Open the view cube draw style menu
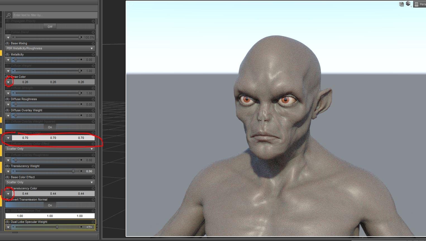Screen dimensions: 426x241 pos(408,4)
